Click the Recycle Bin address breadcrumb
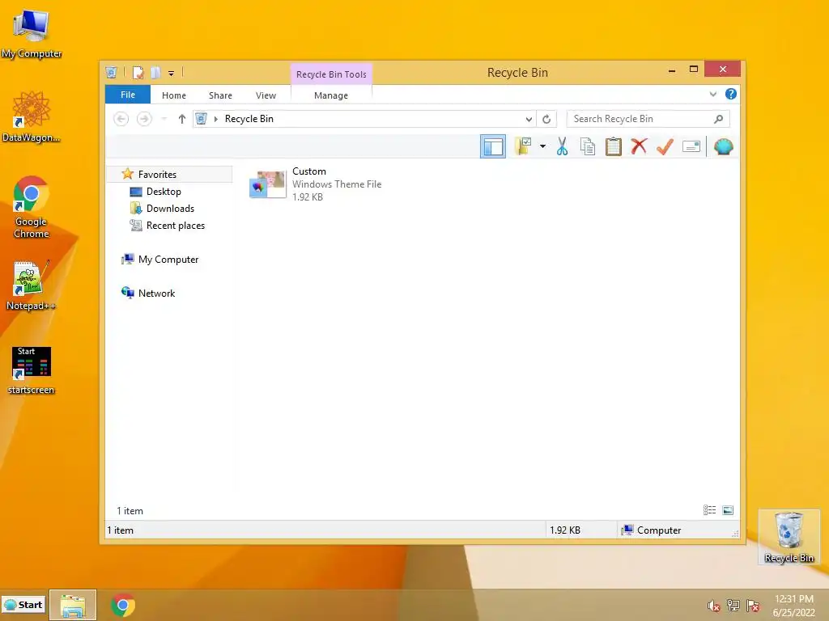The image size is (829, 621). tap(249, 119)
